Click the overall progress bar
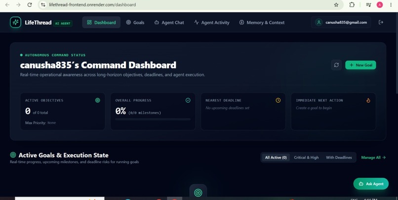 click(x=153, y=119)
